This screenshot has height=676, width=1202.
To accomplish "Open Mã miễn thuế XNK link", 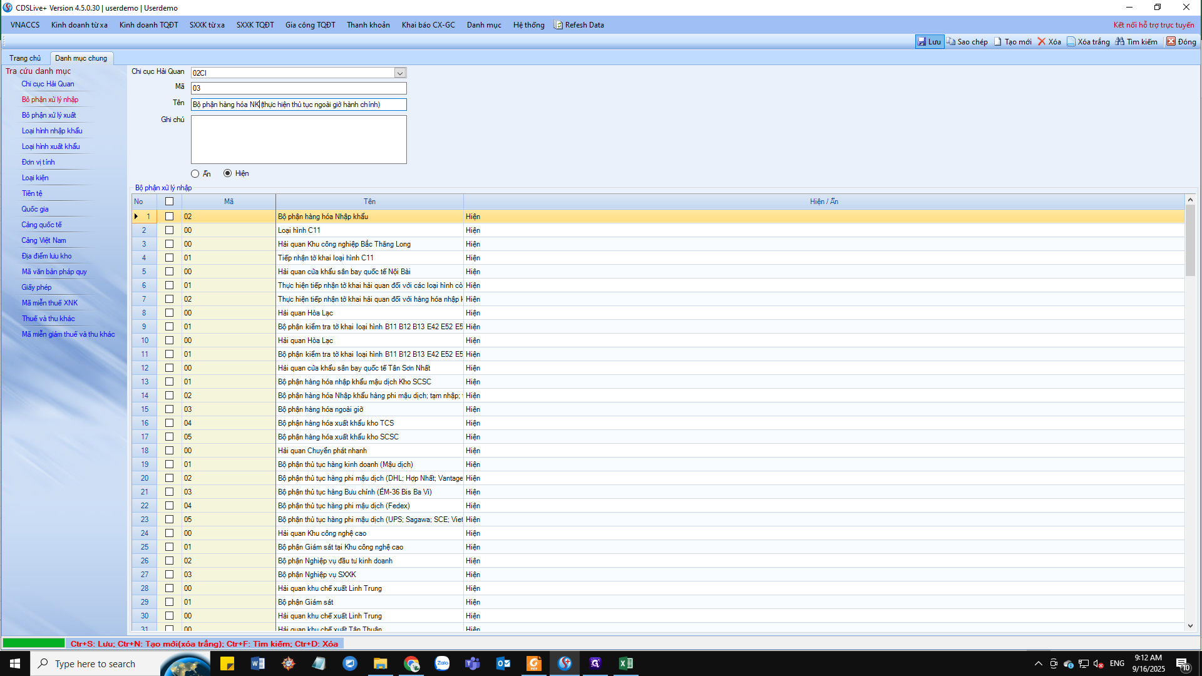I will [x=50, y=303].
